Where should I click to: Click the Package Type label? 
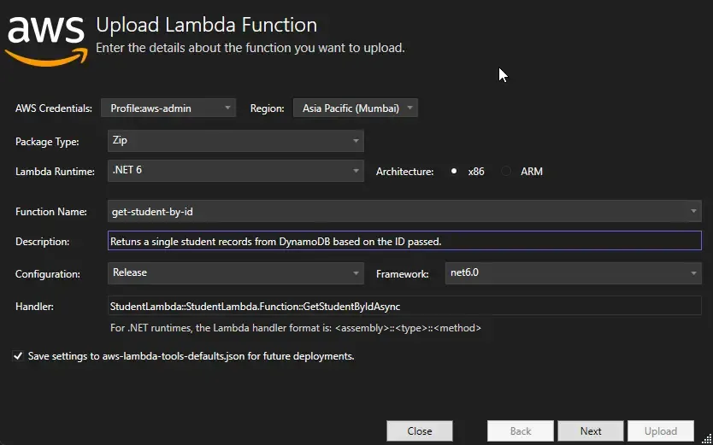tap(47, 142)
